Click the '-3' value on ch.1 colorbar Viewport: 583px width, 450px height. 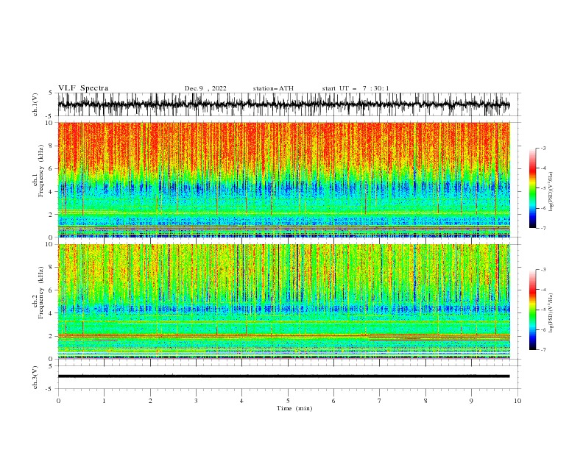(x=543, y=149)
